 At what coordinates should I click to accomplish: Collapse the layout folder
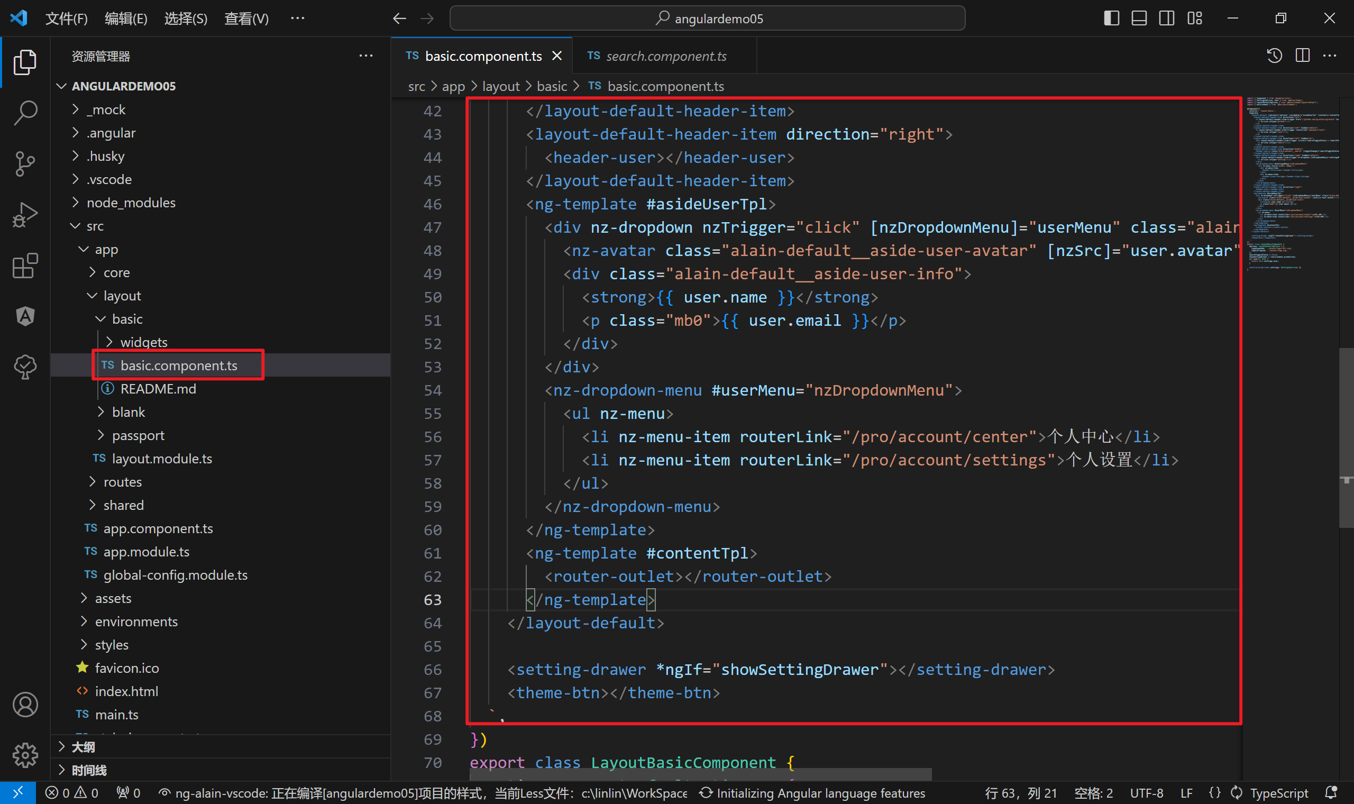pos(122,296)
